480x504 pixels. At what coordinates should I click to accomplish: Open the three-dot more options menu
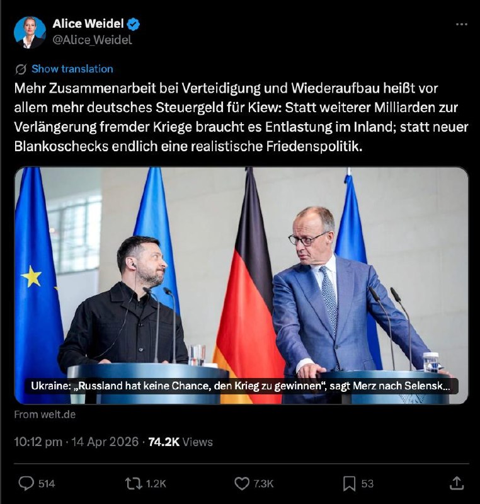462,24
